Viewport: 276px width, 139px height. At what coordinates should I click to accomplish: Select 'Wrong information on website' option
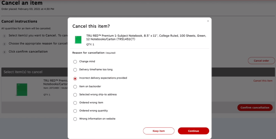(75, 119)
